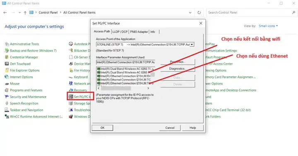
Task: Open Windows Defender icon in list
Action: click(x=71, y=116)
